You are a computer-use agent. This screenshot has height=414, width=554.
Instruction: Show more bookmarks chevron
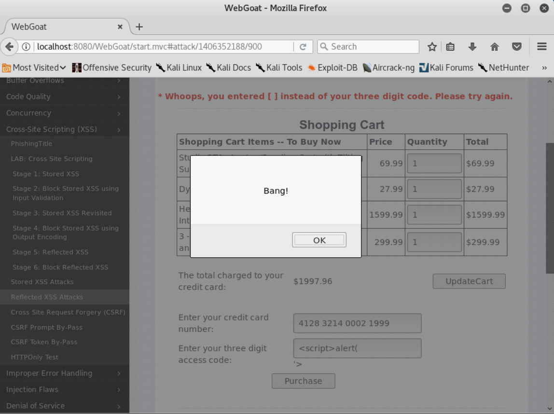pos(544,68)
